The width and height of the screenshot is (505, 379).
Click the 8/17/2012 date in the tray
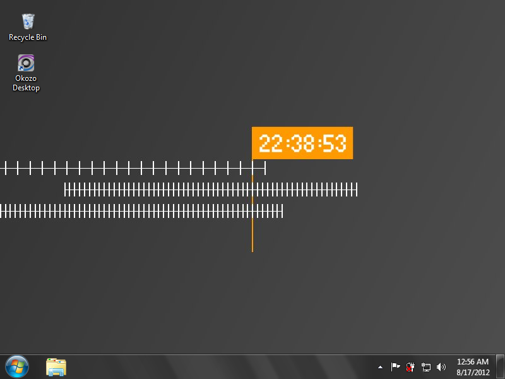(x=472, y=372)
